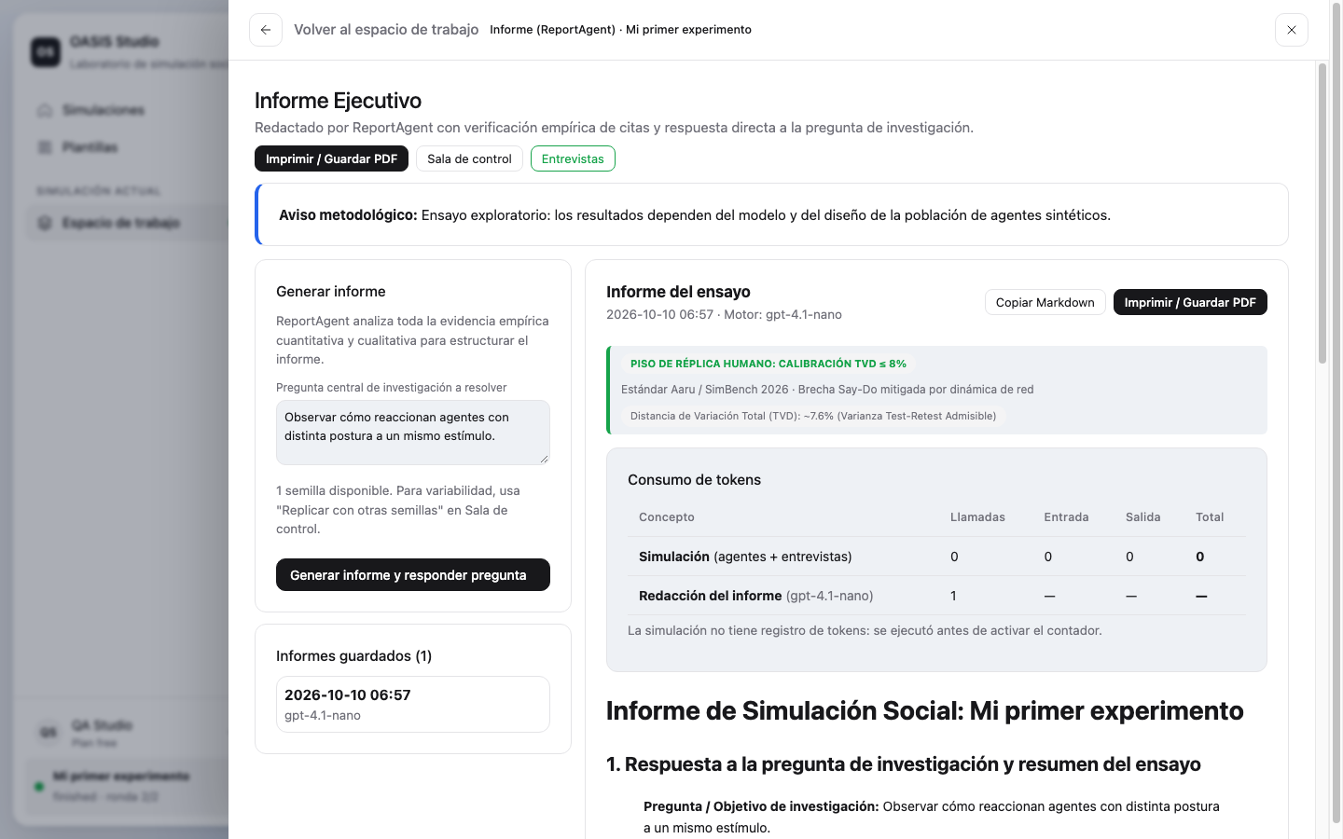Click the Simulaciones sidebar icon
This screenshot has height=839, width=1343.
pyautogui.click(x=45, y=110)
